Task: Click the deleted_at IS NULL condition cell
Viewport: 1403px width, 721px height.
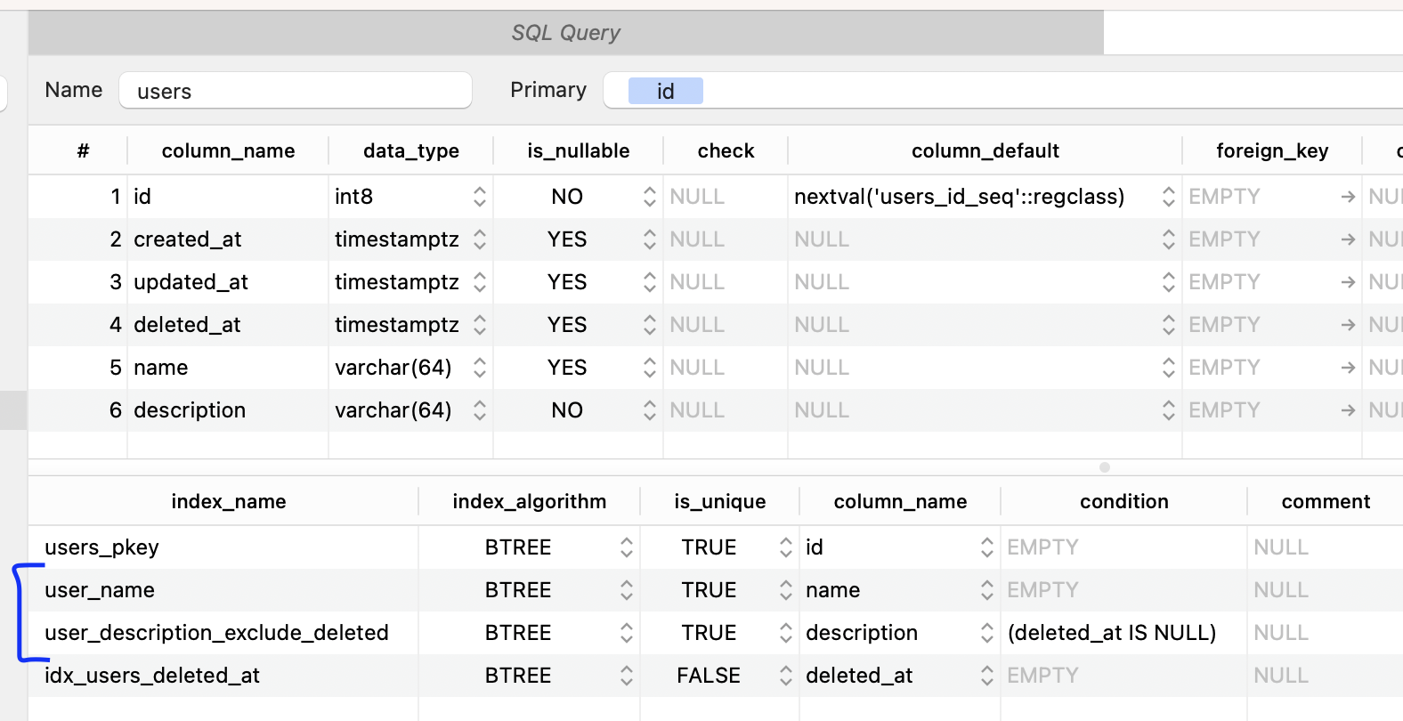Action: (x=1111, y=633)
